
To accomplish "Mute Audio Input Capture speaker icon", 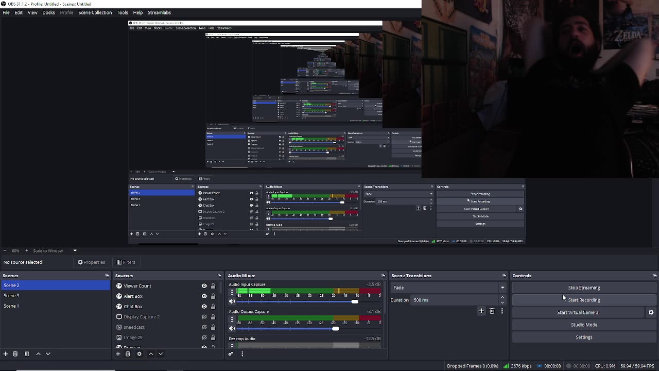I will 232,301.
